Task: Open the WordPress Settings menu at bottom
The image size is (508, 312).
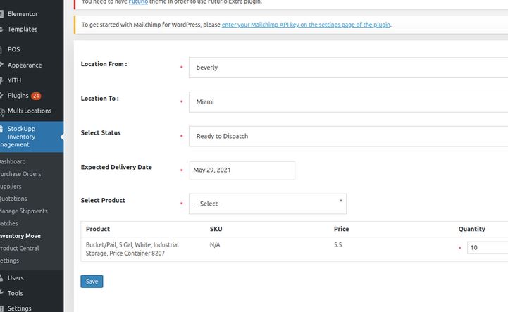Action: pyautogui.click(x=20, y=308)
